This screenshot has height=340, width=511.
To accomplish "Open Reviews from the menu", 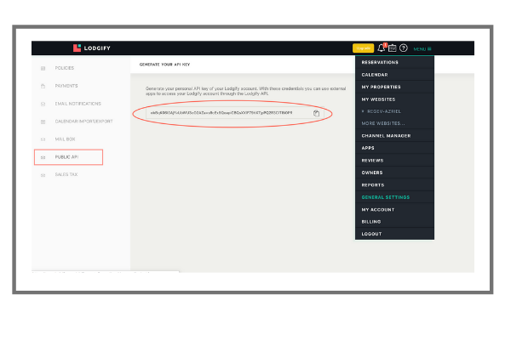I will point(394,160).
